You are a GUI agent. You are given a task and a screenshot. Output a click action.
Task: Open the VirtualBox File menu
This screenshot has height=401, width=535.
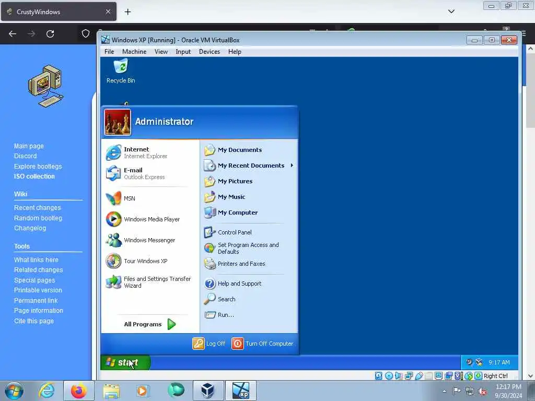coord(109,52)
